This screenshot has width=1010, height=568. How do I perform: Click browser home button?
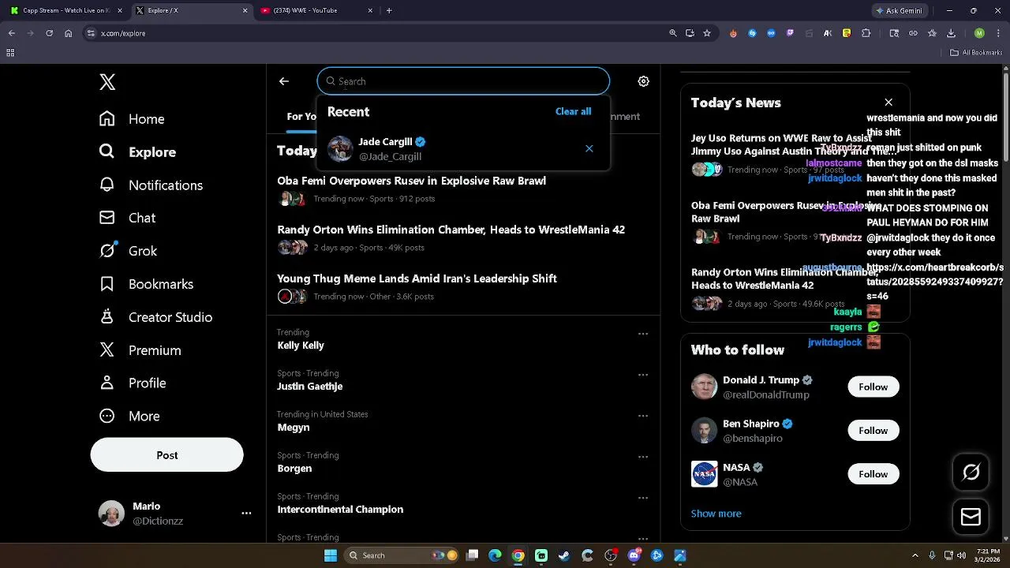coord(69,33)
